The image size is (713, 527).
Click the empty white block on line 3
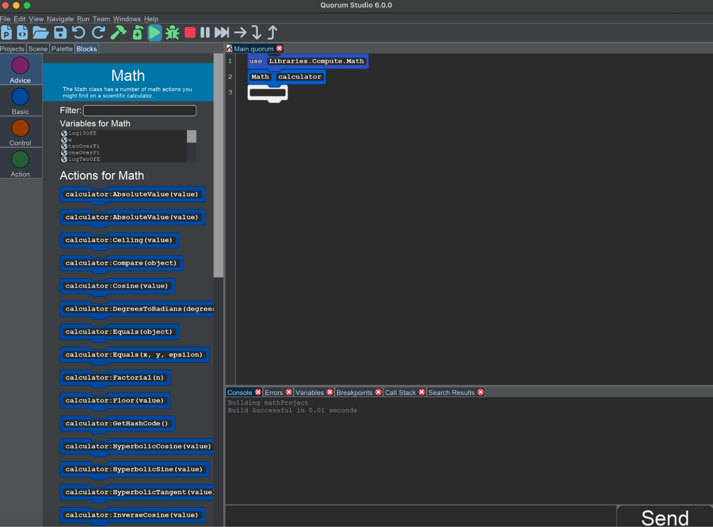[268, 93]
